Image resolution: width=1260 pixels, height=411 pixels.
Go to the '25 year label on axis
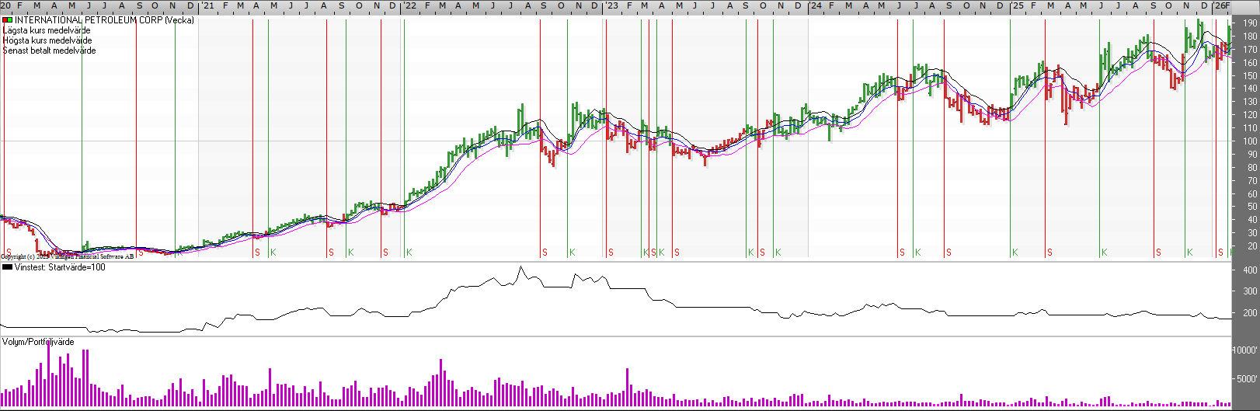coord(1017,5)
